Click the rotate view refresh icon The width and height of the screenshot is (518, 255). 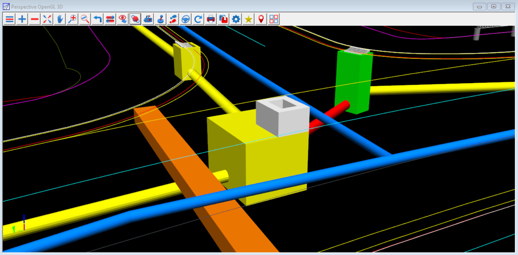tap(198, 19)
